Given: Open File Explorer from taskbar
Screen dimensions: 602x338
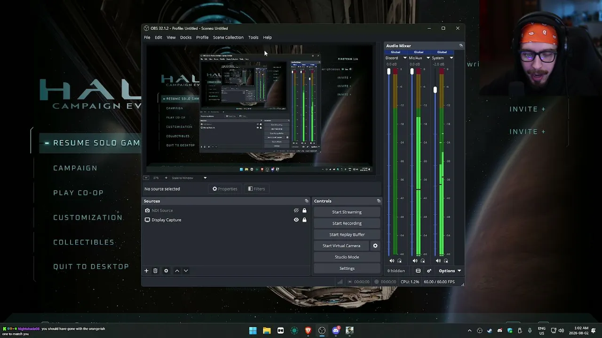Looking at the screenshot, I should click(267, 330).
